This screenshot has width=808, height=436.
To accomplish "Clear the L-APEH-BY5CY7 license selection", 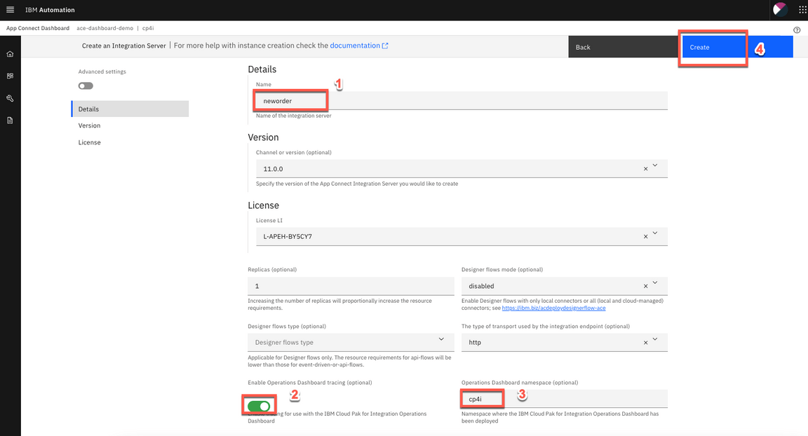I will pos(645,237).
